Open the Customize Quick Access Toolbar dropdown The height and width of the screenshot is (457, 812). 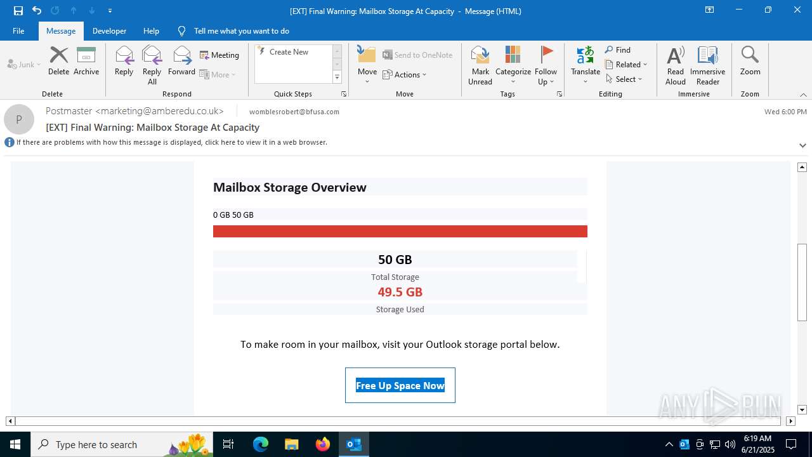110,11
